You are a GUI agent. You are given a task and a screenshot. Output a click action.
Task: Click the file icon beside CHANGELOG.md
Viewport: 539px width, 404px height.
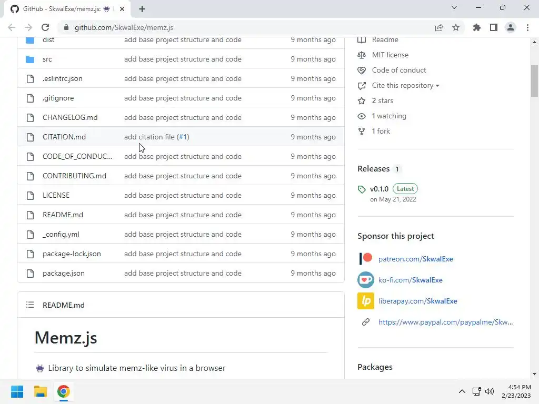point(30,117)
